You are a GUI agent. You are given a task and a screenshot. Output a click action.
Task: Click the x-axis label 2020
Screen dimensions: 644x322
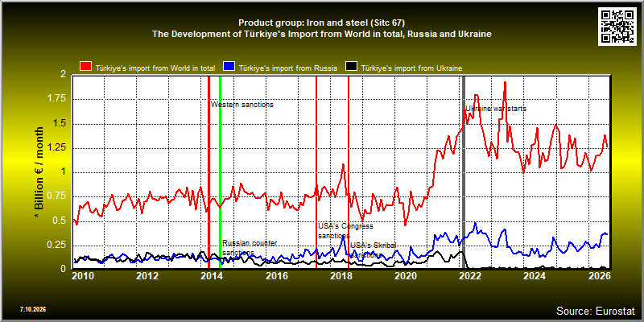(406, 275)
